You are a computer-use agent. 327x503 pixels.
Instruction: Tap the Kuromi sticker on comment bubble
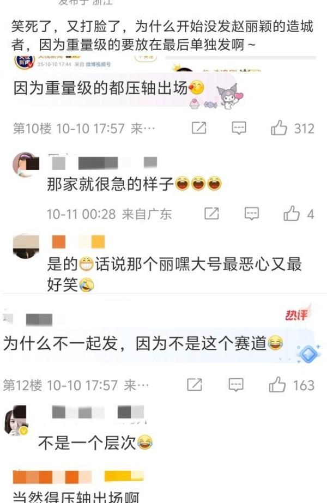(229, 96)
